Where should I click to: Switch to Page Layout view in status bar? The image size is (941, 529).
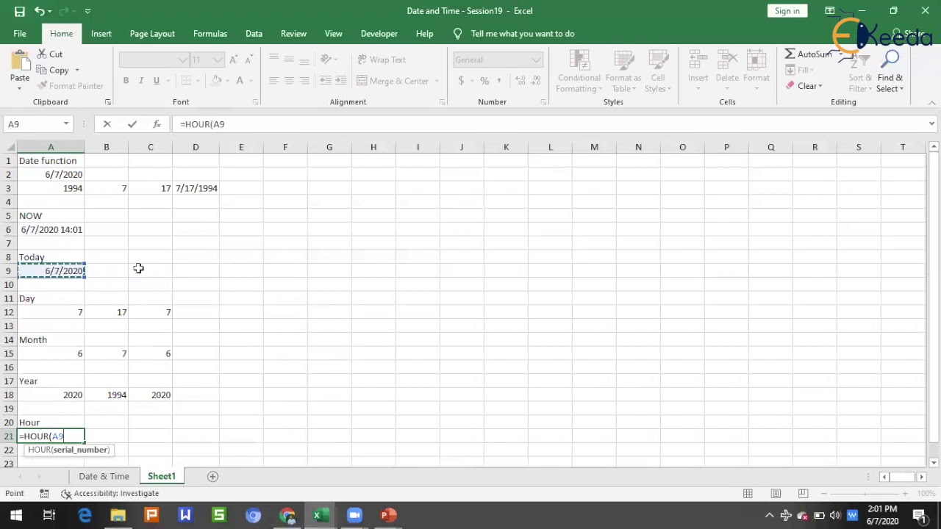[776, 493]
